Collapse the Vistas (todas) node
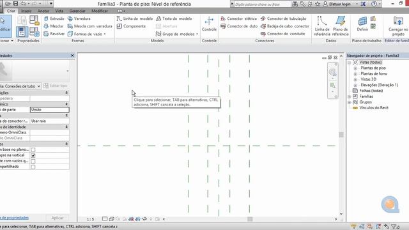The image size is (409, 230). [350, 63]
